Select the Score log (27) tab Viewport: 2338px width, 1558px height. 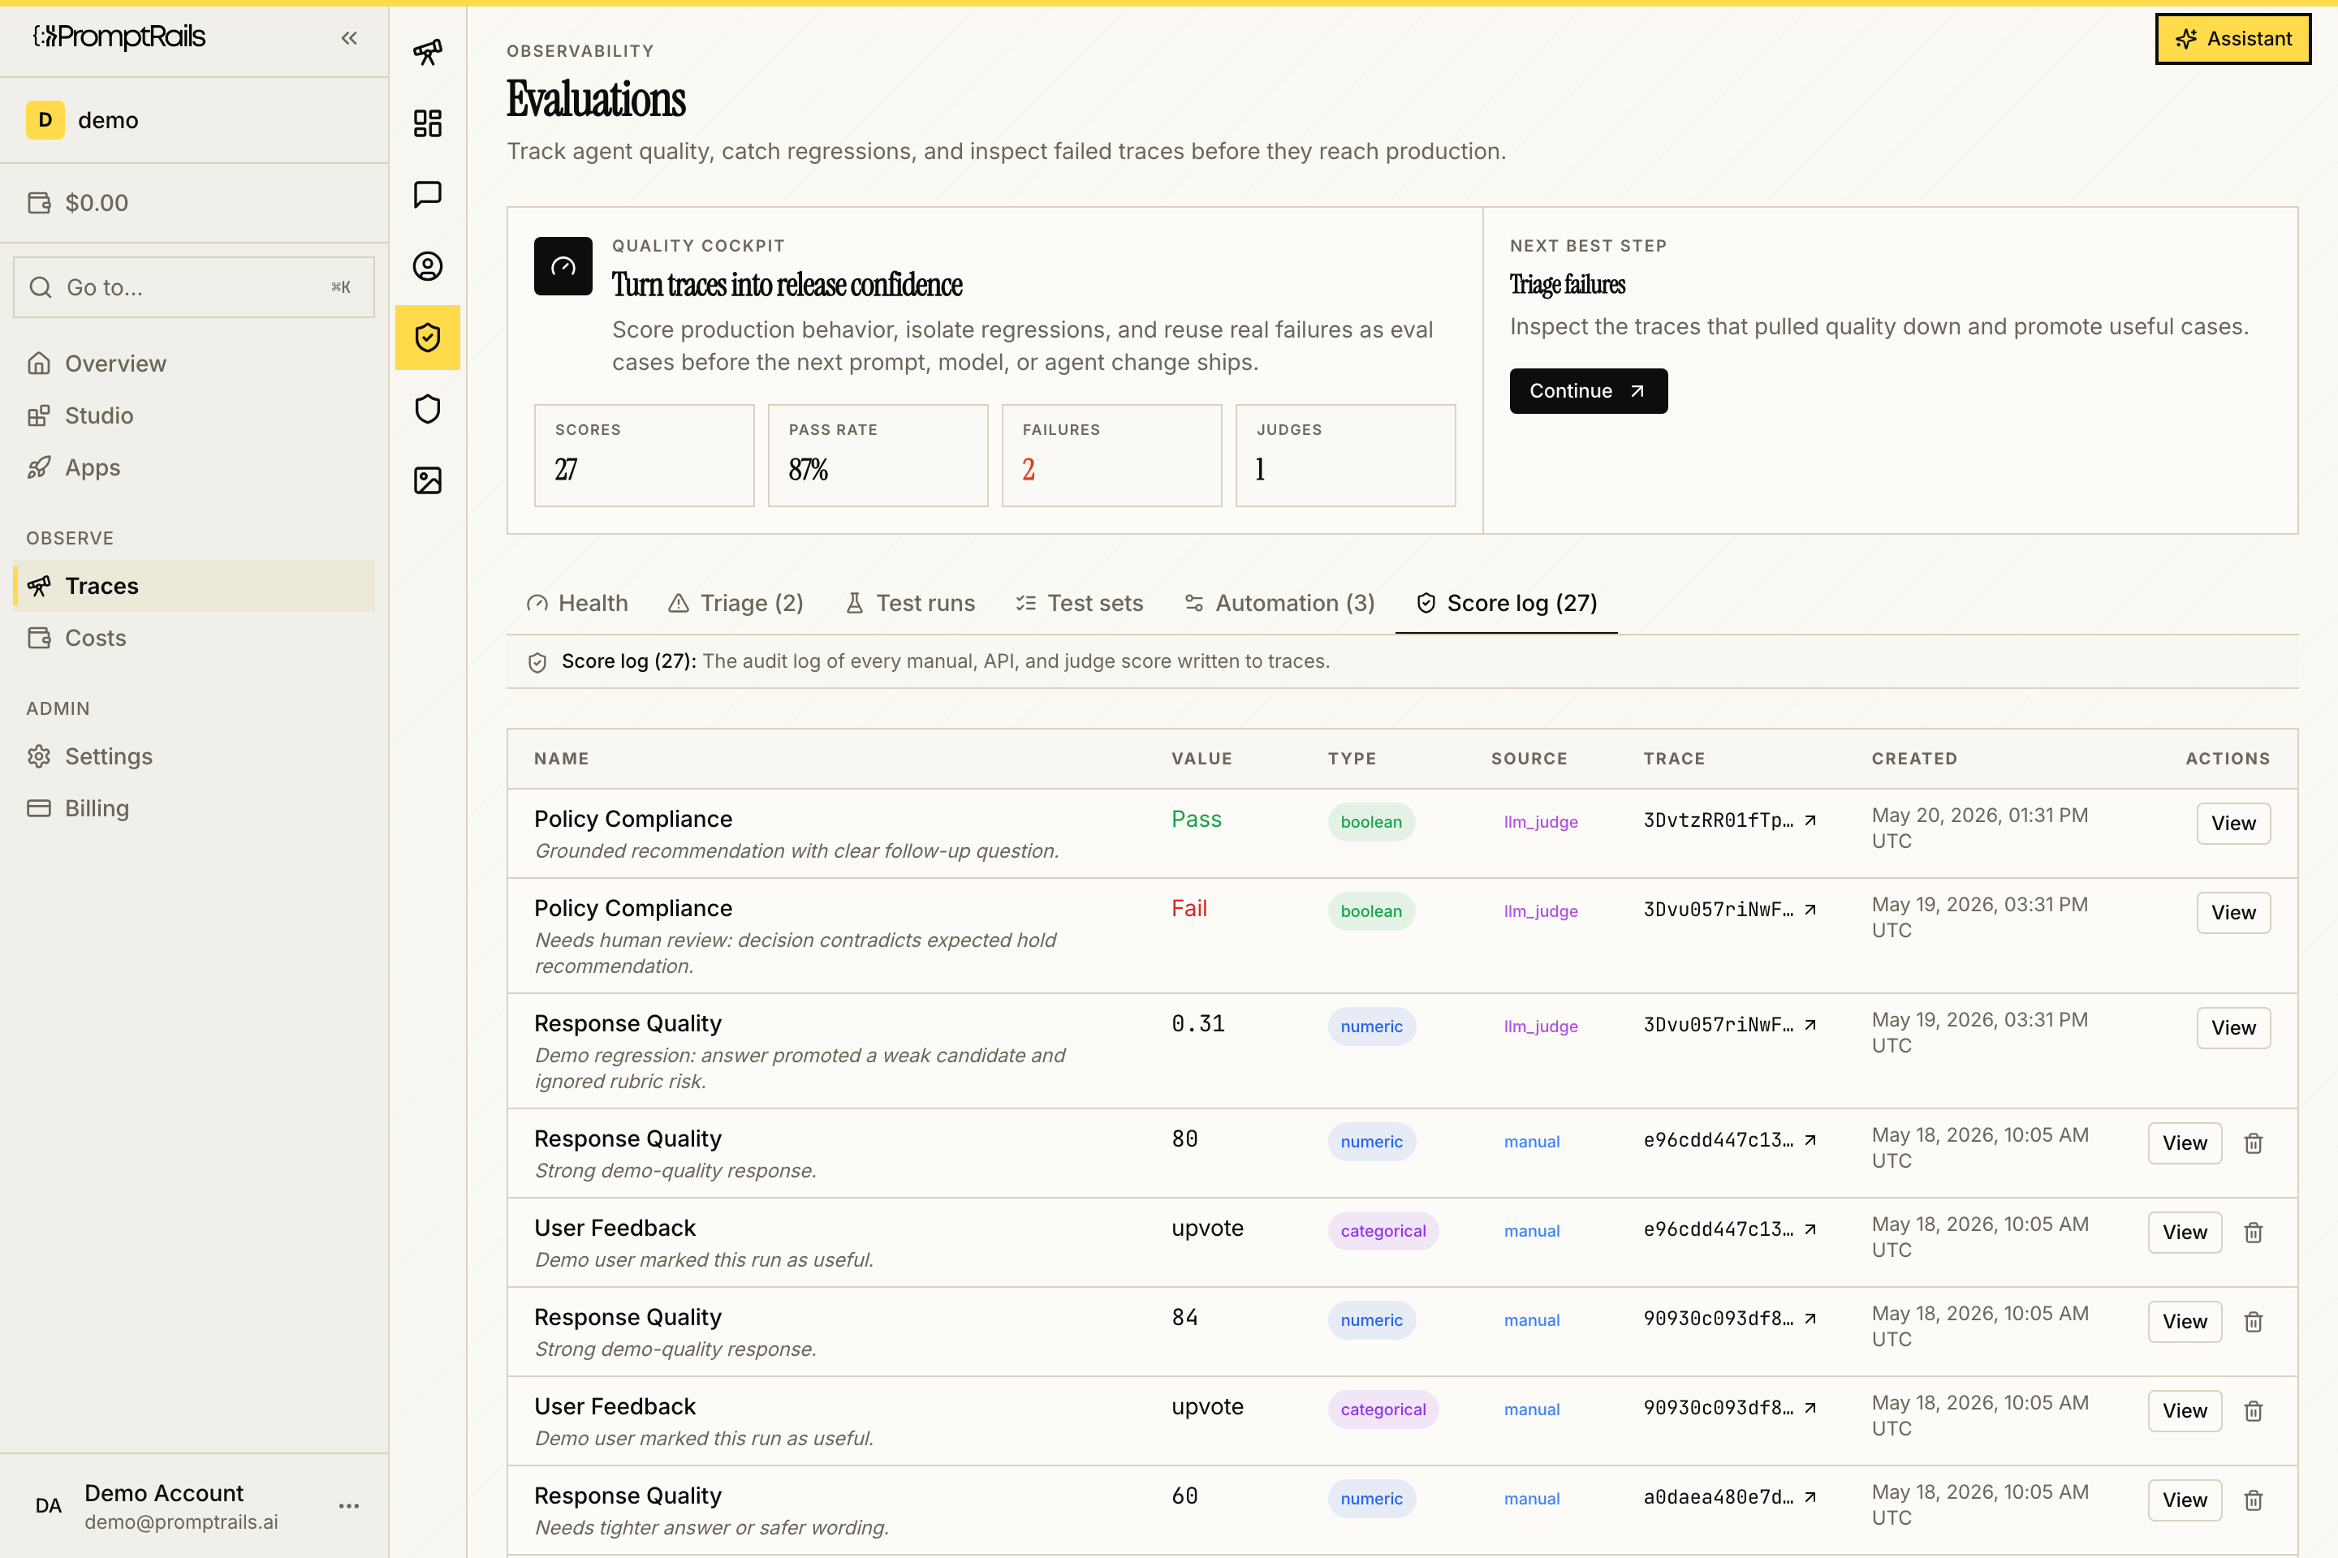click(1506, 603)
